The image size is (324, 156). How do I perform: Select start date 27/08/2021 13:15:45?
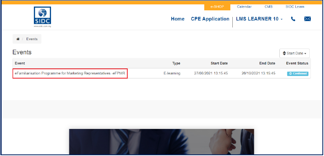211,73
